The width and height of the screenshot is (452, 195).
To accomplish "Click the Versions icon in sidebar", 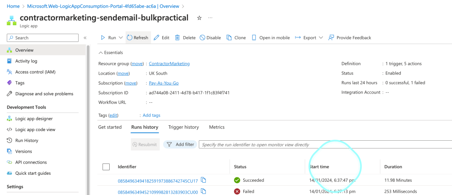I will pyautogui.click(x=10, y=151).
